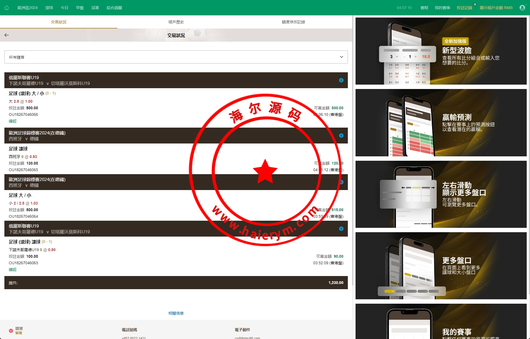Click the 相關信息 link
The width and height of the screenshot is (530, 339).
pos(176,313)
